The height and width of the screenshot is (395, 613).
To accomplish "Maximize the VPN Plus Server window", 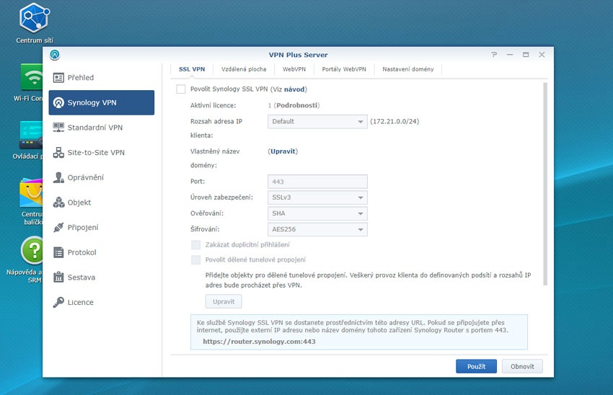I will [526, 55].
